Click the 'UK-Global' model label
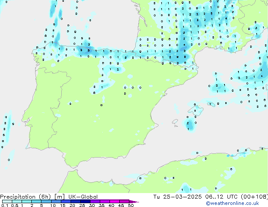 pyautogui.click(x=83, y=197)
